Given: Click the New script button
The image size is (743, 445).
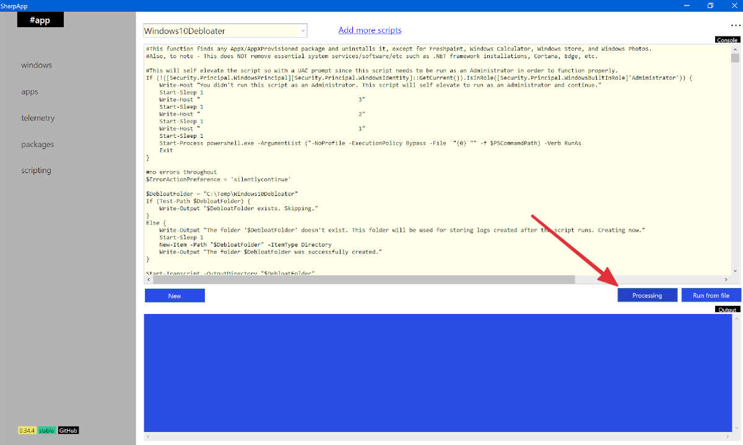Looking at the screenshot, I should point(175,295).
